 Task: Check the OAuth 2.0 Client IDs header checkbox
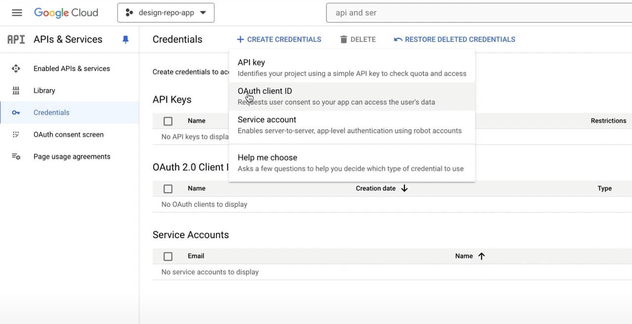(168, 188)
